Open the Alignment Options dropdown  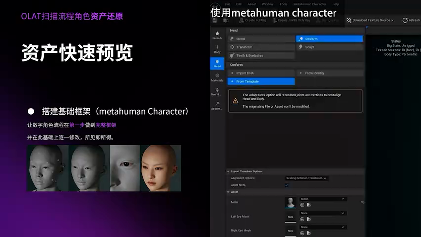pyautogui.click(x=305, y=178)
